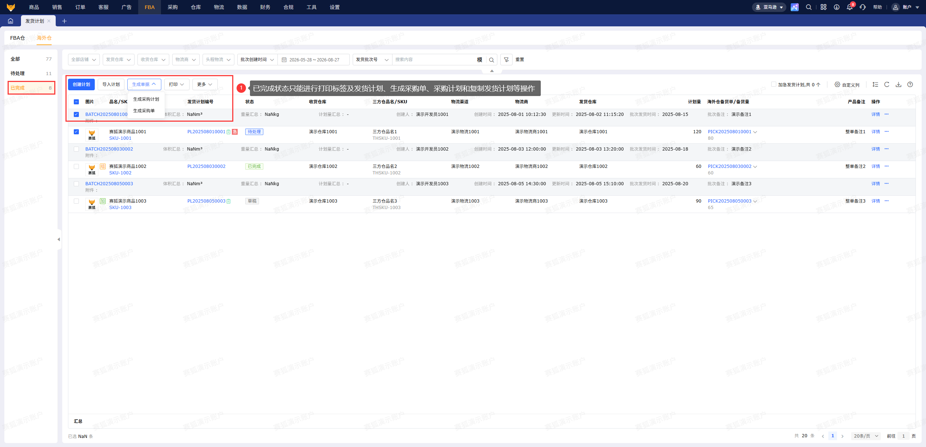Screen dimensions: 926x447
Task: Click the 导入计划 button
Action: [x=111, y=84]
